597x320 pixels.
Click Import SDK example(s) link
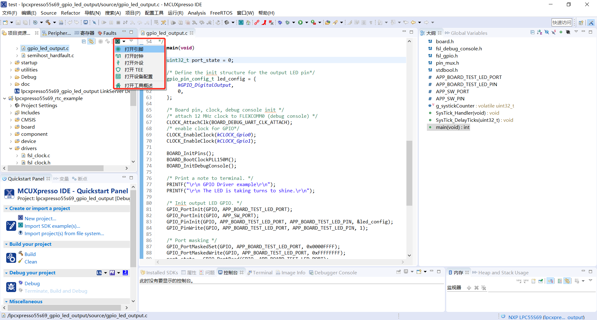(x=52, y=226)
